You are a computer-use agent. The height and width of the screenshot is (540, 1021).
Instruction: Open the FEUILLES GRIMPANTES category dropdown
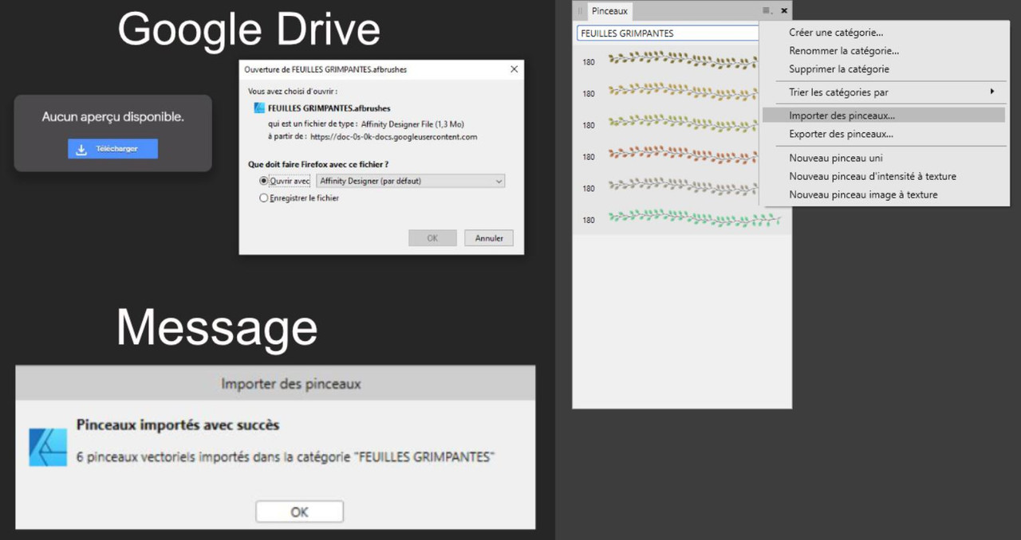(x=668, y=33)
